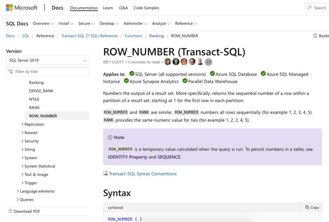Expand the Queries tree node
The image size is (329, 222).
[x=18, y=199]
